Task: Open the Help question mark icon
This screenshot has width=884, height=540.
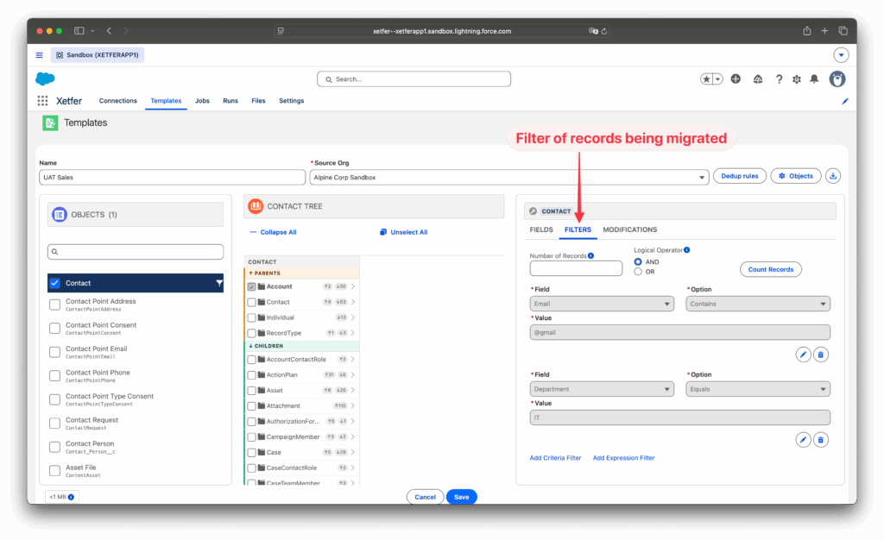Action: coord(779,79)
